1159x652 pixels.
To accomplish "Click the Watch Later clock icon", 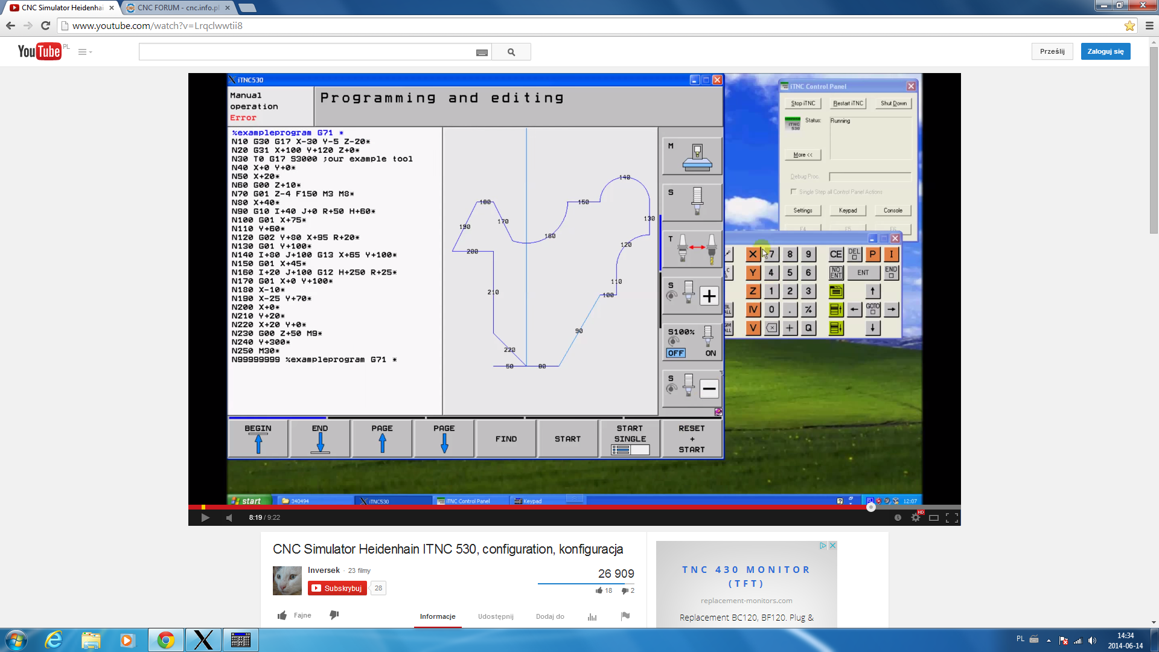I will [898, 517].
